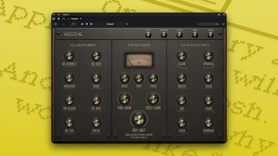278x156 pixels.
Task: Click the automation curve icon
Action: coord(73,24)
